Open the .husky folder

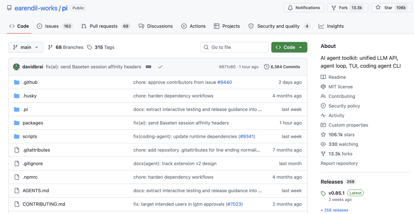click(30, 96)
